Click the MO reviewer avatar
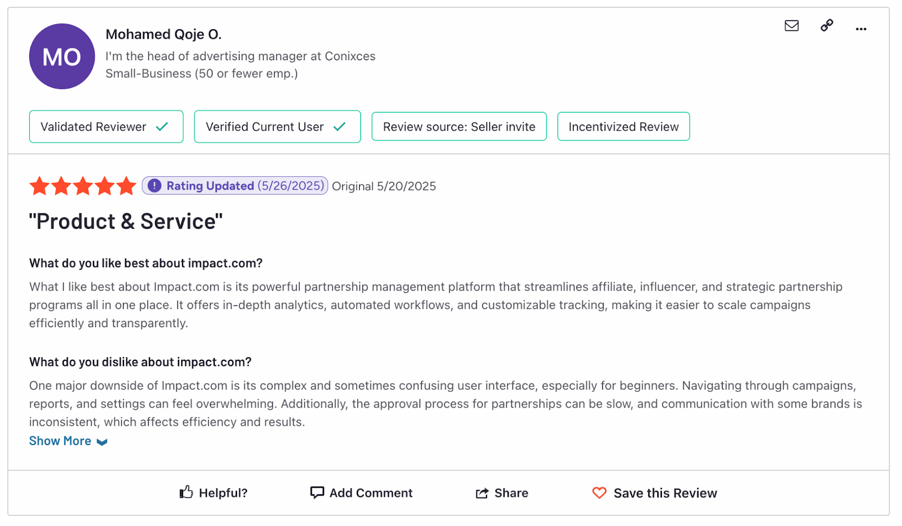The height and width of the screenshot is (526, 902). 62,56
